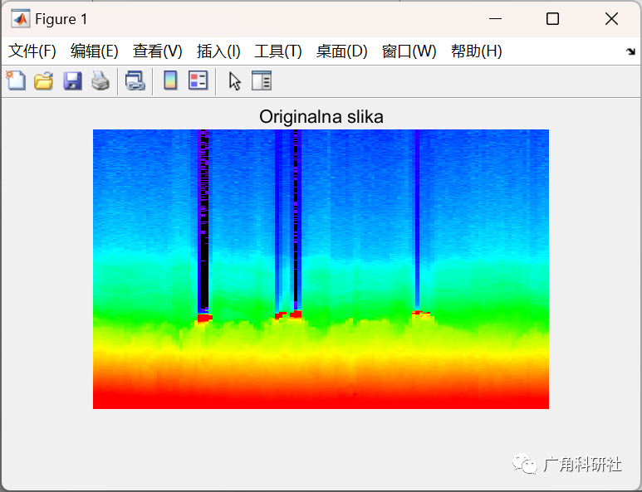Viewport: 642px width, 492px height.
Task: Open the 文件(F) menu
Action: [32, 51]
